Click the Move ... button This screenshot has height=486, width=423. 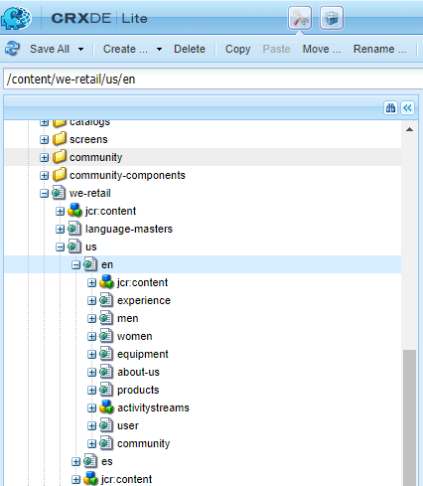[x=322, y=49]
